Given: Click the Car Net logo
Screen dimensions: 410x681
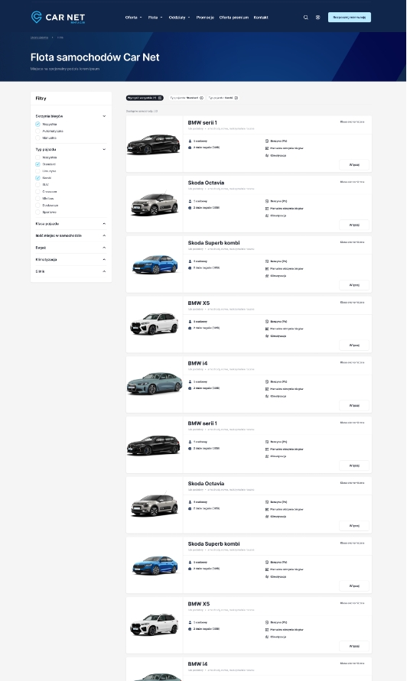Looking at the screenshot, I should coord(58,18).
